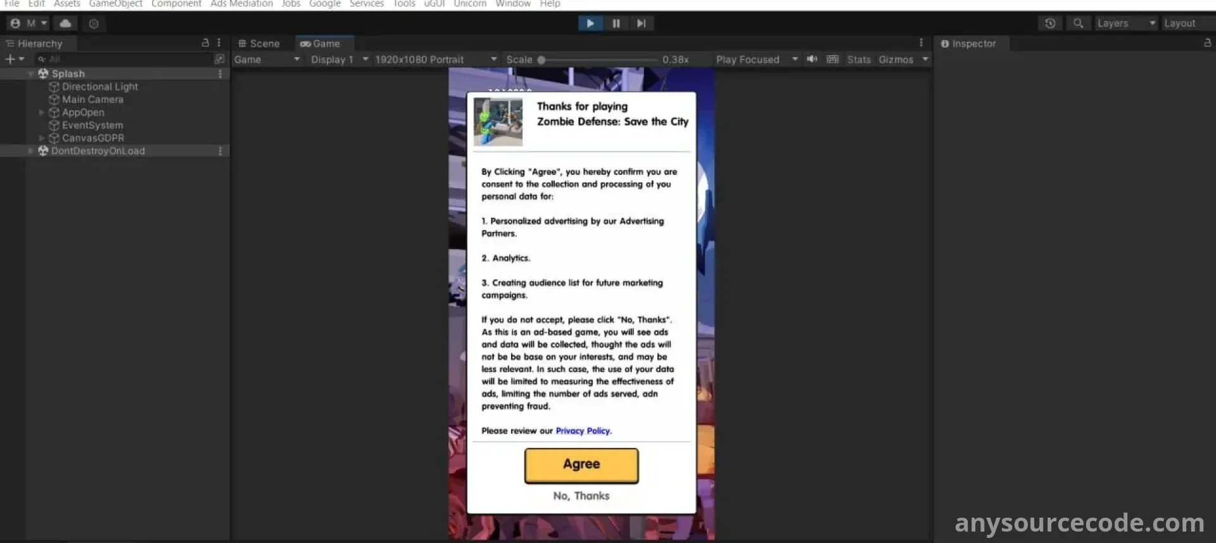Open the 1920x1080 Portrait resolution dropdown
Image resolution: width=1216 pixels, height=543 pixels.
(436, 60)
